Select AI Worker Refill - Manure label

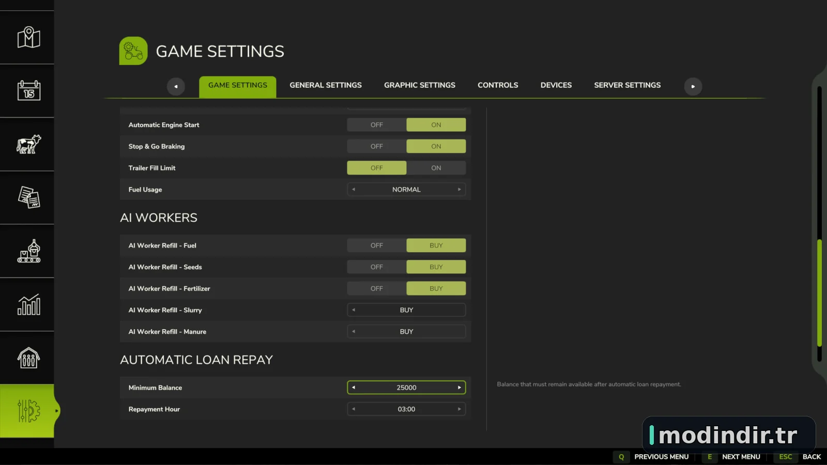[167, 332]
